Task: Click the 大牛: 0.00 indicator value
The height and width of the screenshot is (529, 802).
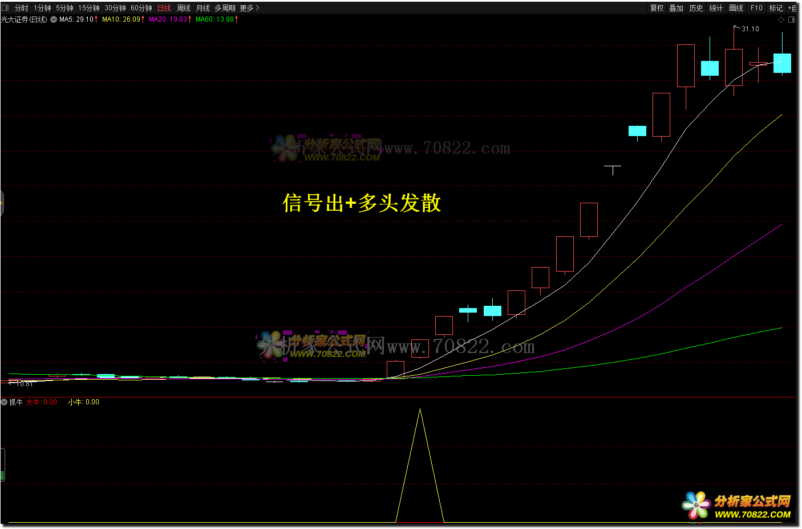Action: [42, 402]
